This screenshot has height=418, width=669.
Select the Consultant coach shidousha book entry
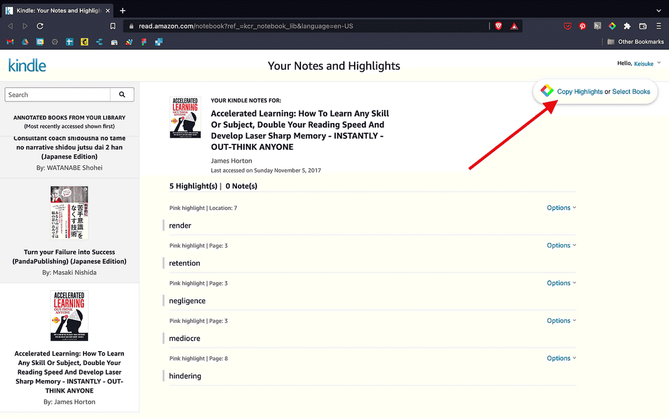70,147
